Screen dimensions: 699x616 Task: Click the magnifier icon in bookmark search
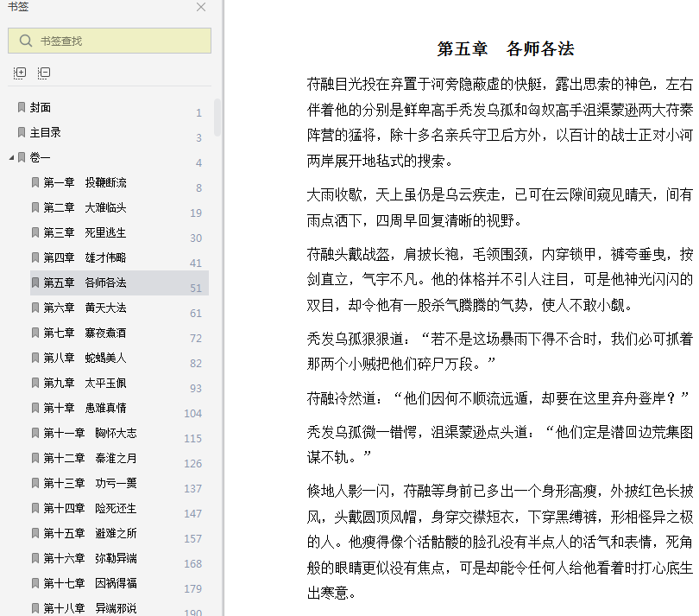coord(26,41)
